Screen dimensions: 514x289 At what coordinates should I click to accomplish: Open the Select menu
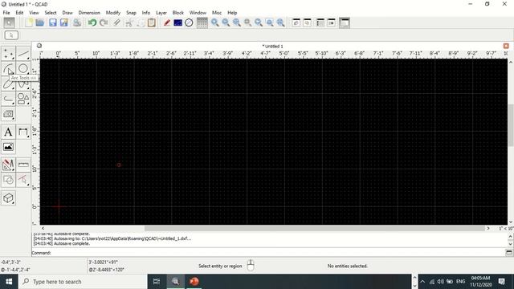tap(51, 13)
